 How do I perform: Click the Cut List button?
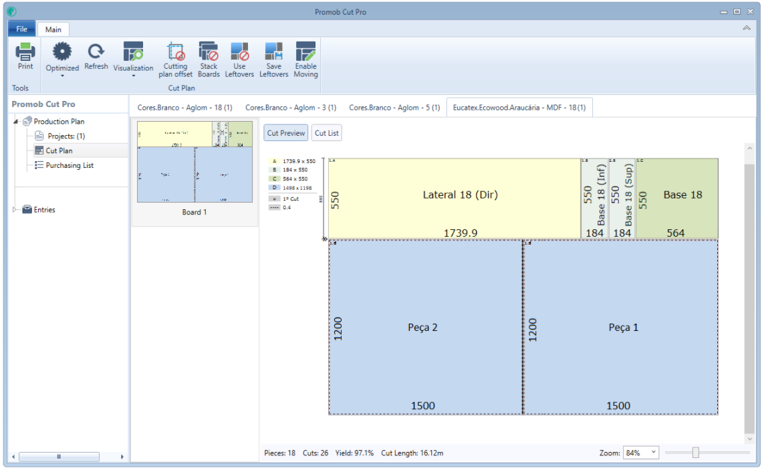pos(326,133)
